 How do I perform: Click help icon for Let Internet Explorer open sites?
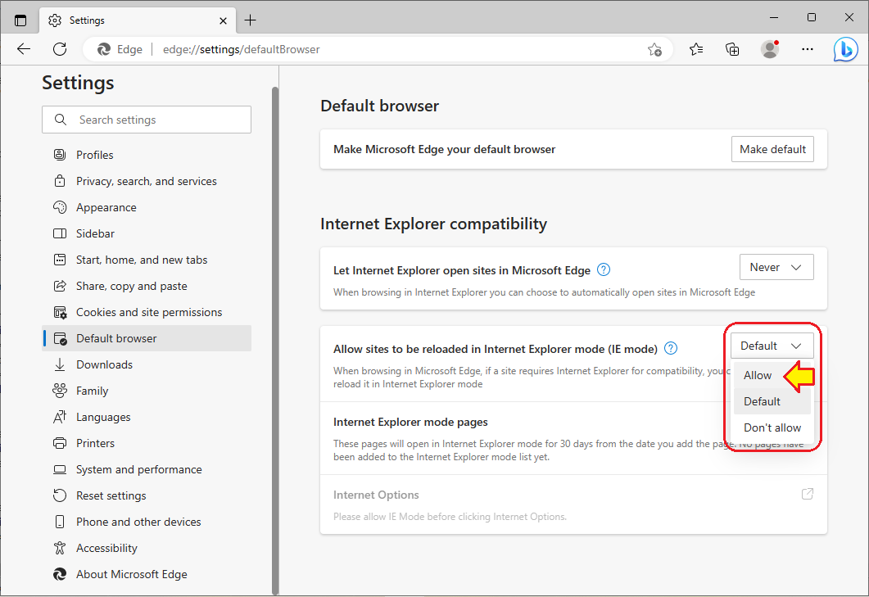coord(604,270)
